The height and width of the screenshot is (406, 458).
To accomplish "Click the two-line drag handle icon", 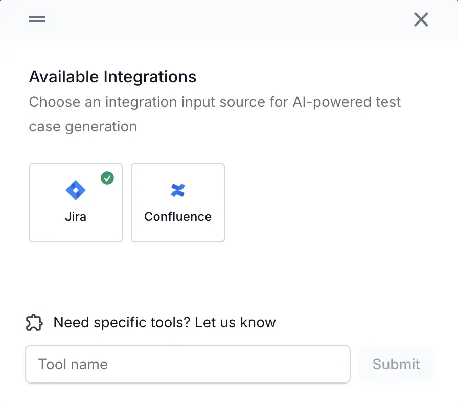I will 37,19.
